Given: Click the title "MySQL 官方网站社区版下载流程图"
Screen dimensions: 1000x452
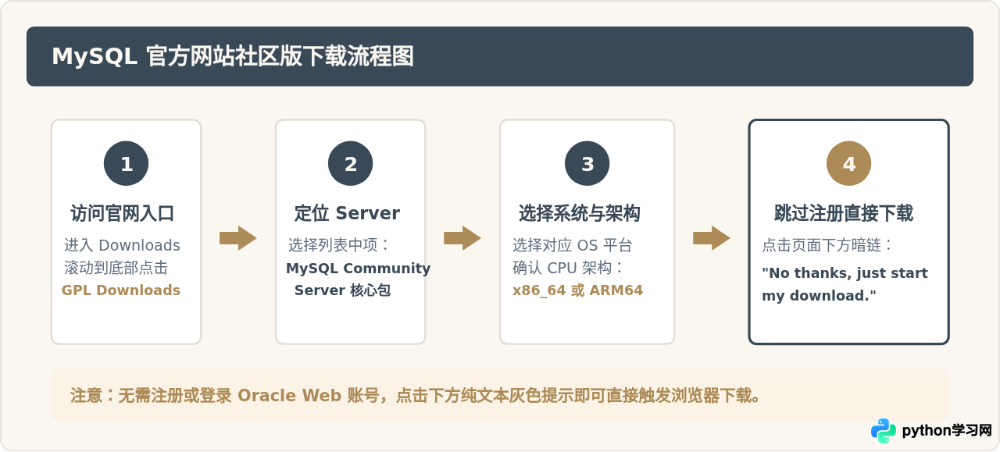Looking at the screenshot, I should pyautogui.click(x=232, y=56).
